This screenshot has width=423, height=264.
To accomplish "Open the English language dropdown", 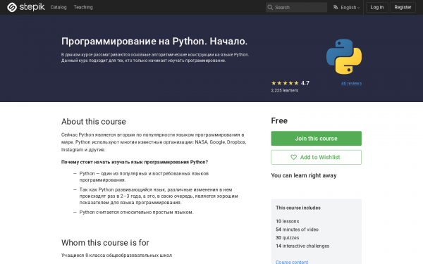I will click(350, 7).
